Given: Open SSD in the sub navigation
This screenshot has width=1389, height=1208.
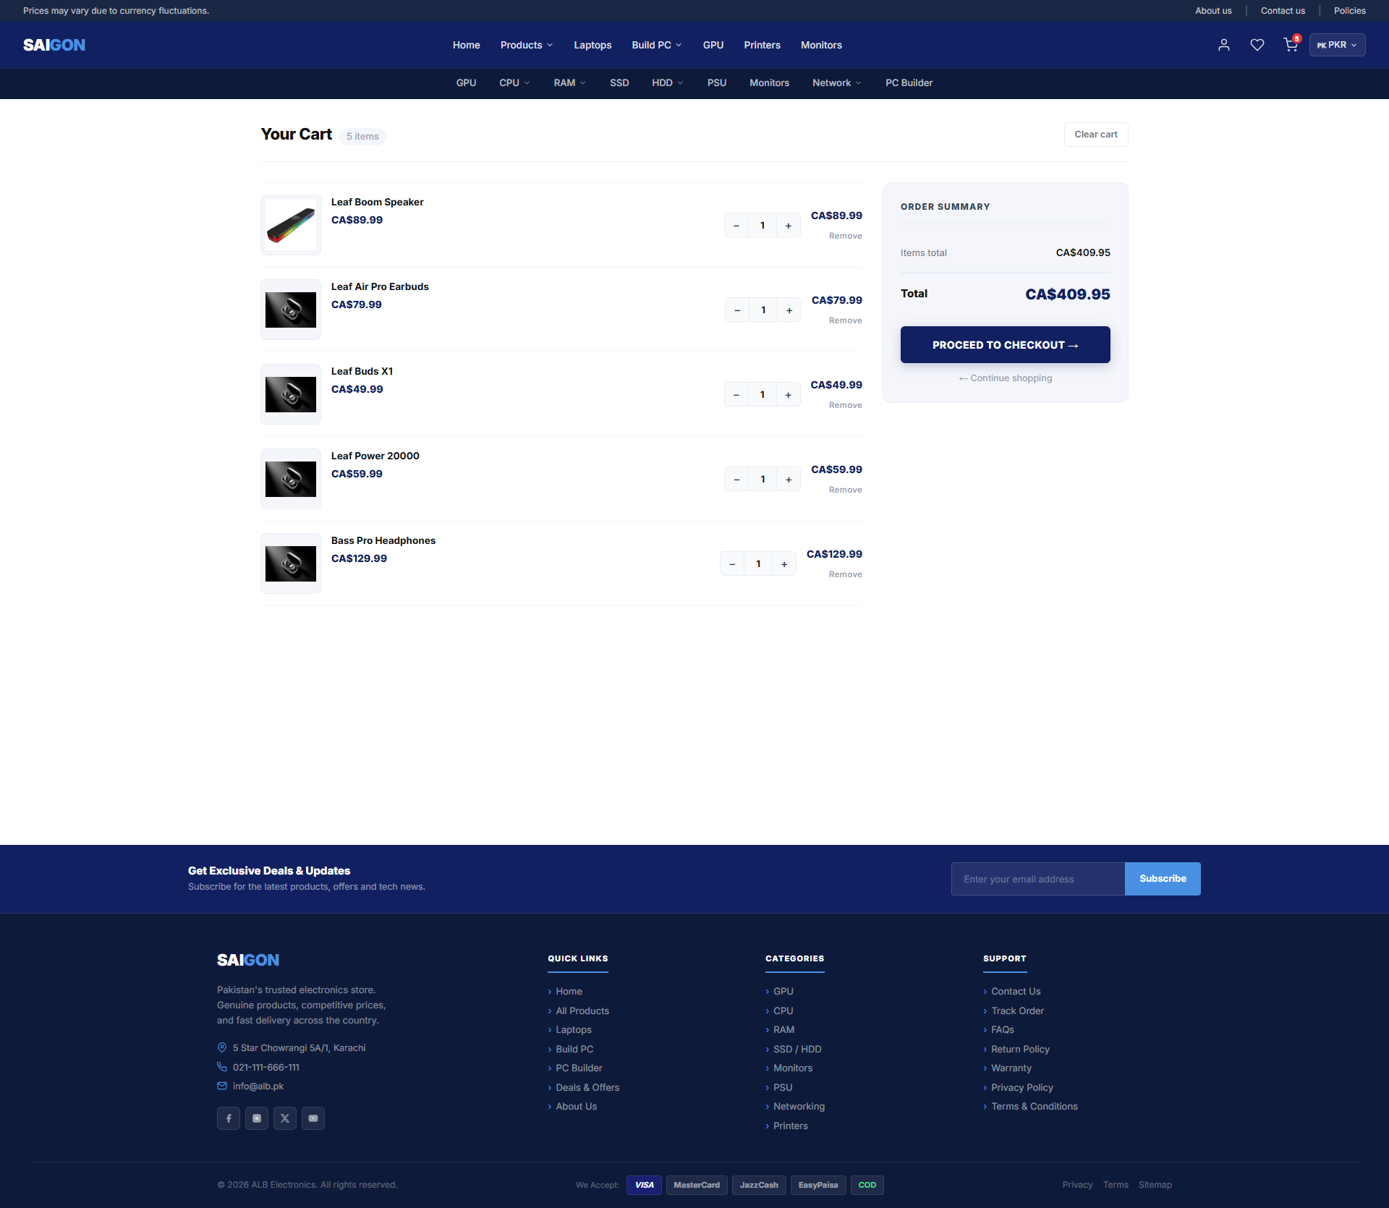Looking at the screenshot, I should pyautogui.click(x=619, y=83).
